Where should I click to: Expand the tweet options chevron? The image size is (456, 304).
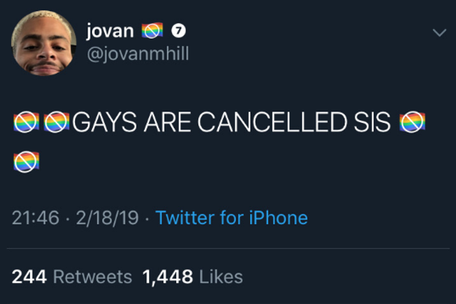pos(439,33)
